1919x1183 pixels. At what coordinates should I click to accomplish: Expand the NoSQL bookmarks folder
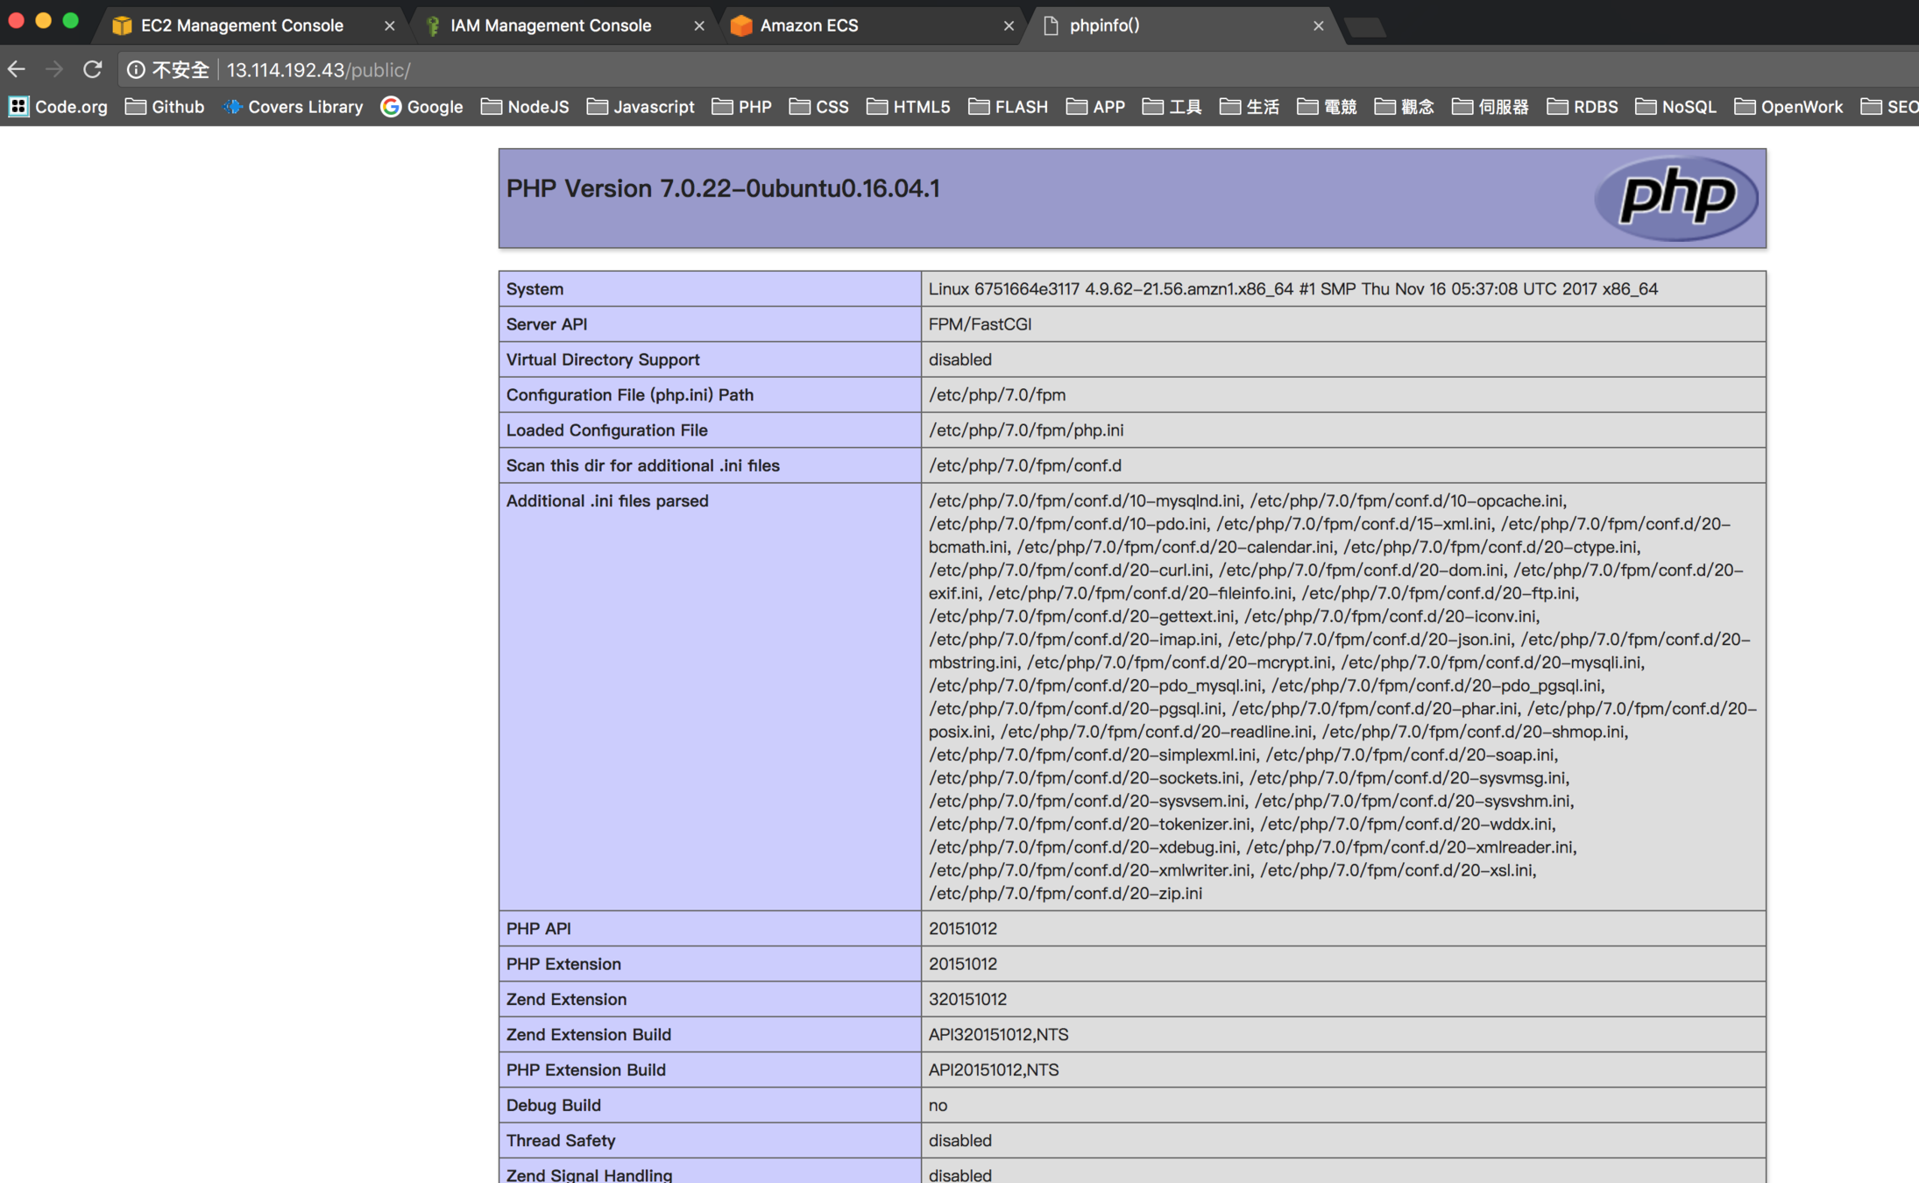click(1676, 107)
